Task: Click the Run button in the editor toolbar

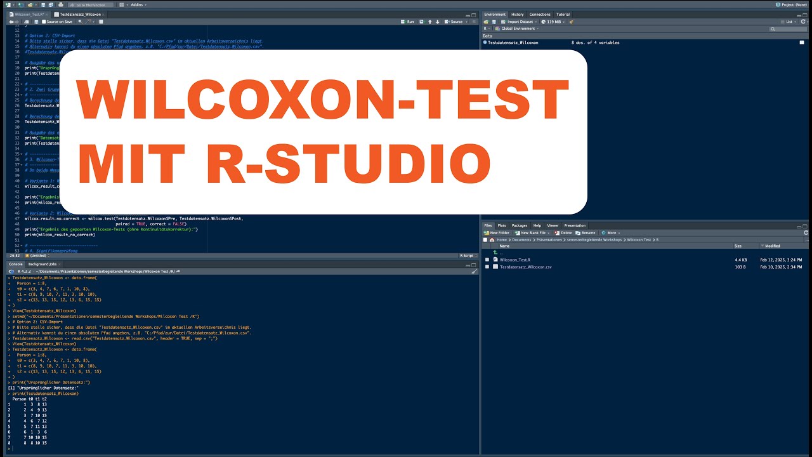Action: [407, 22]
